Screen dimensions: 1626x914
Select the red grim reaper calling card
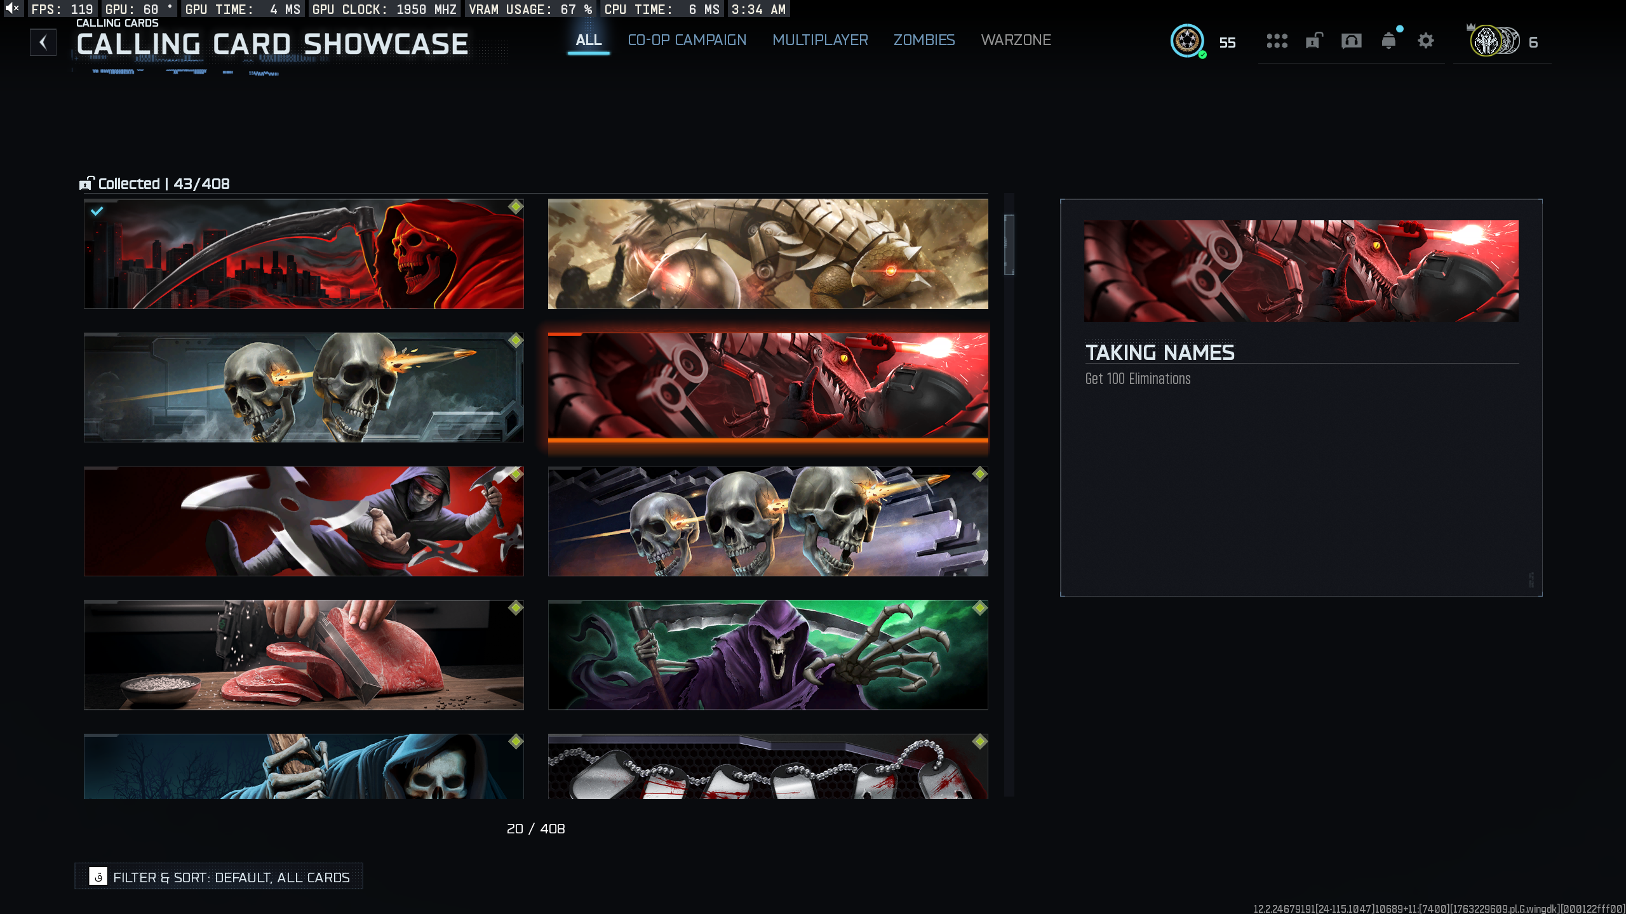[x=304, y=254]
